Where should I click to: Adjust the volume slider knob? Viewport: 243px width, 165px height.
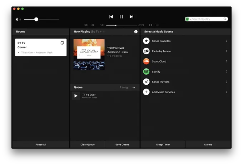(x=36, y=19)
